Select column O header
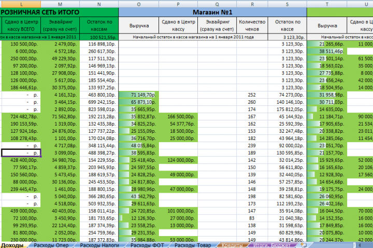The height and width of the screenshot is (248, 373). pyautogui.click(x=139, y=4)
